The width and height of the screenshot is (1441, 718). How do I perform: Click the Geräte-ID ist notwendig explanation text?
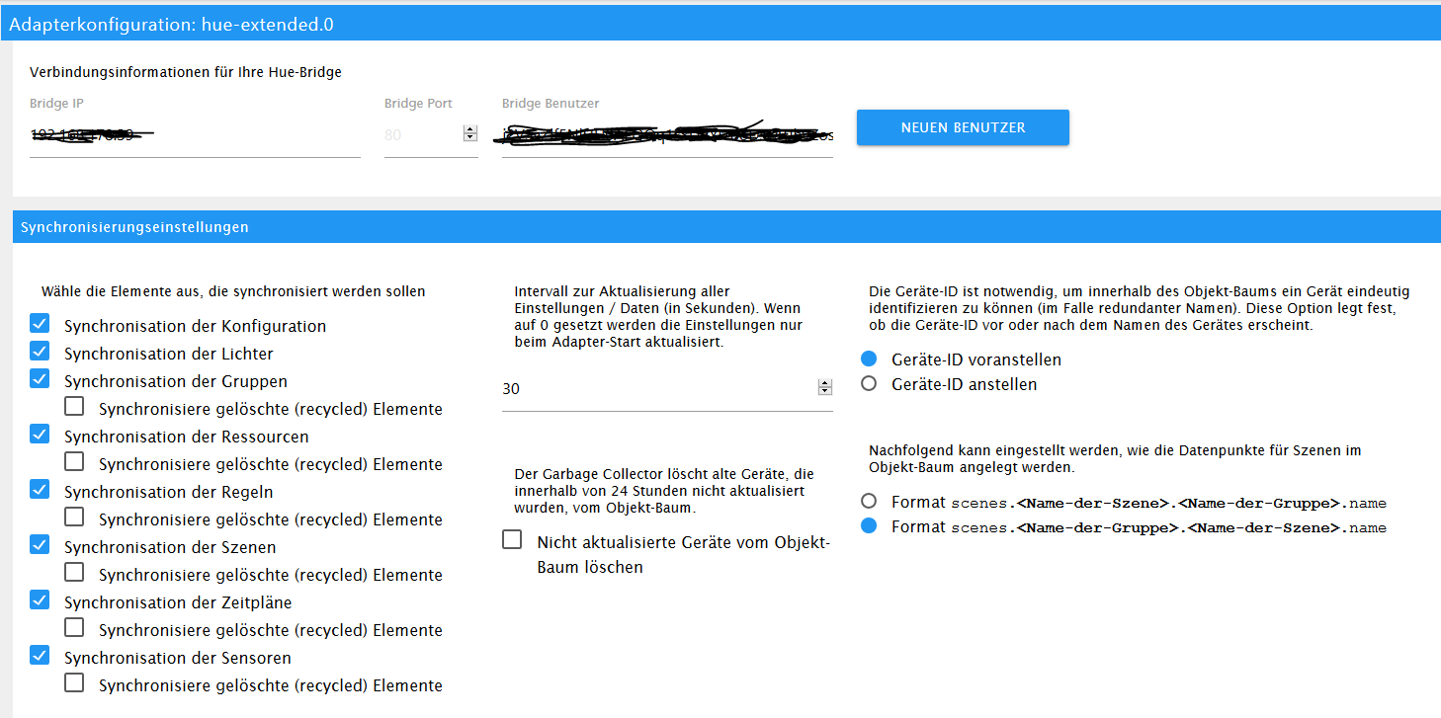coord(1140,308)
